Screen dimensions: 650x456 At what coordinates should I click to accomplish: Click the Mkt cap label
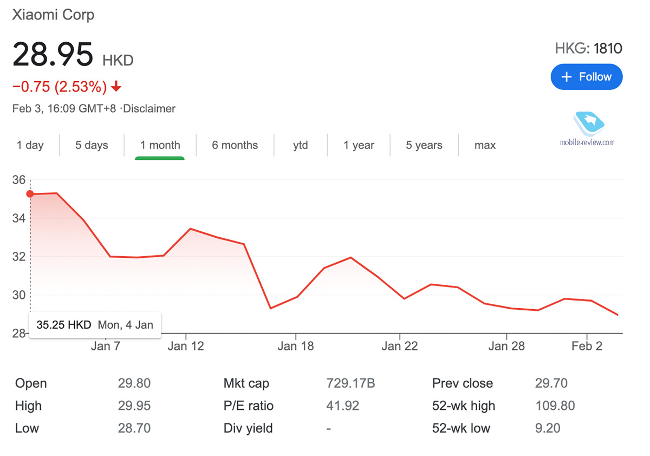[246, 383]
